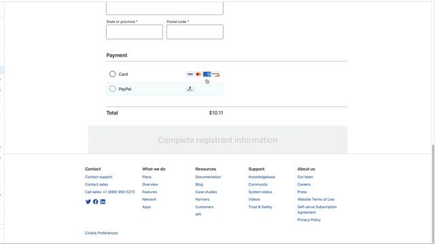Open the Twitter social icon
Screen dimensions: 435x244
coord(88,202)
